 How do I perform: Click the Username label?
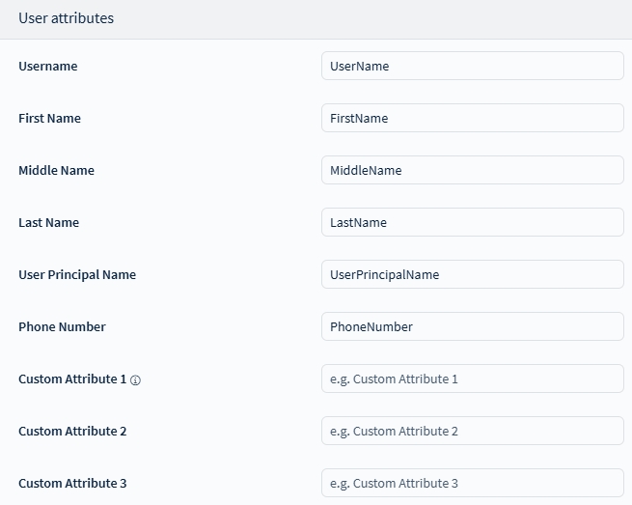(x=47, y=67)
